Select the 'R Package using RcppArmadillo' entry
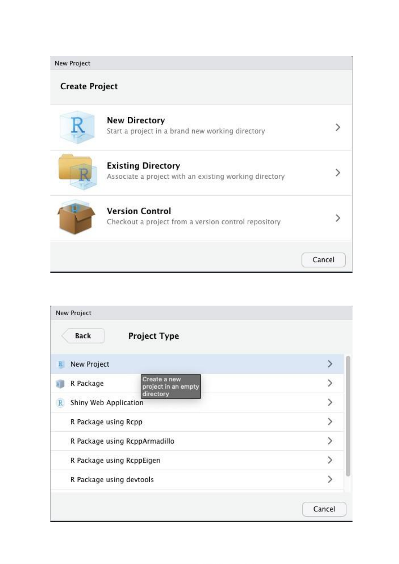Viewport: 399px width, 564px height. click(197, 441)
